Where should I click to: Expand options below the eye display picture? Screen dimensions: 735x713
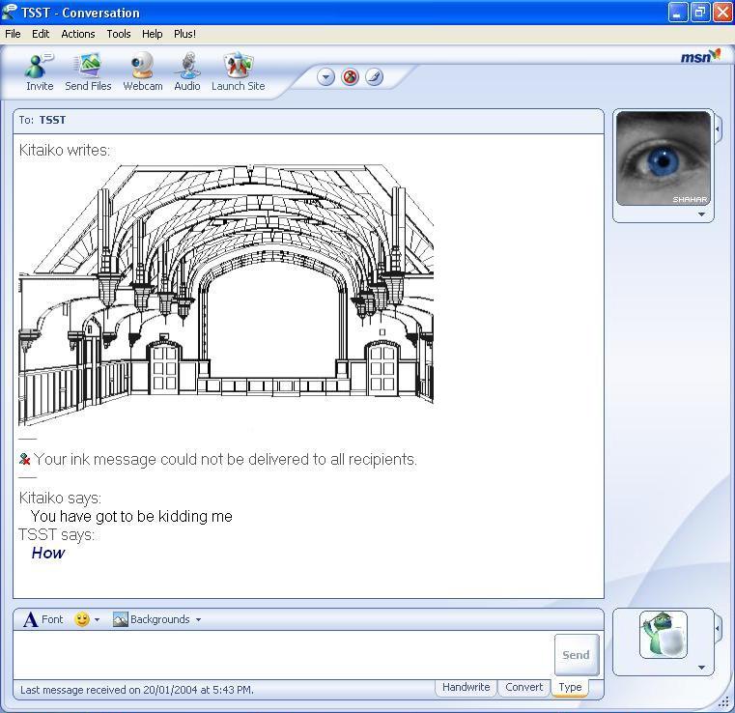click(x=702, y=214)
